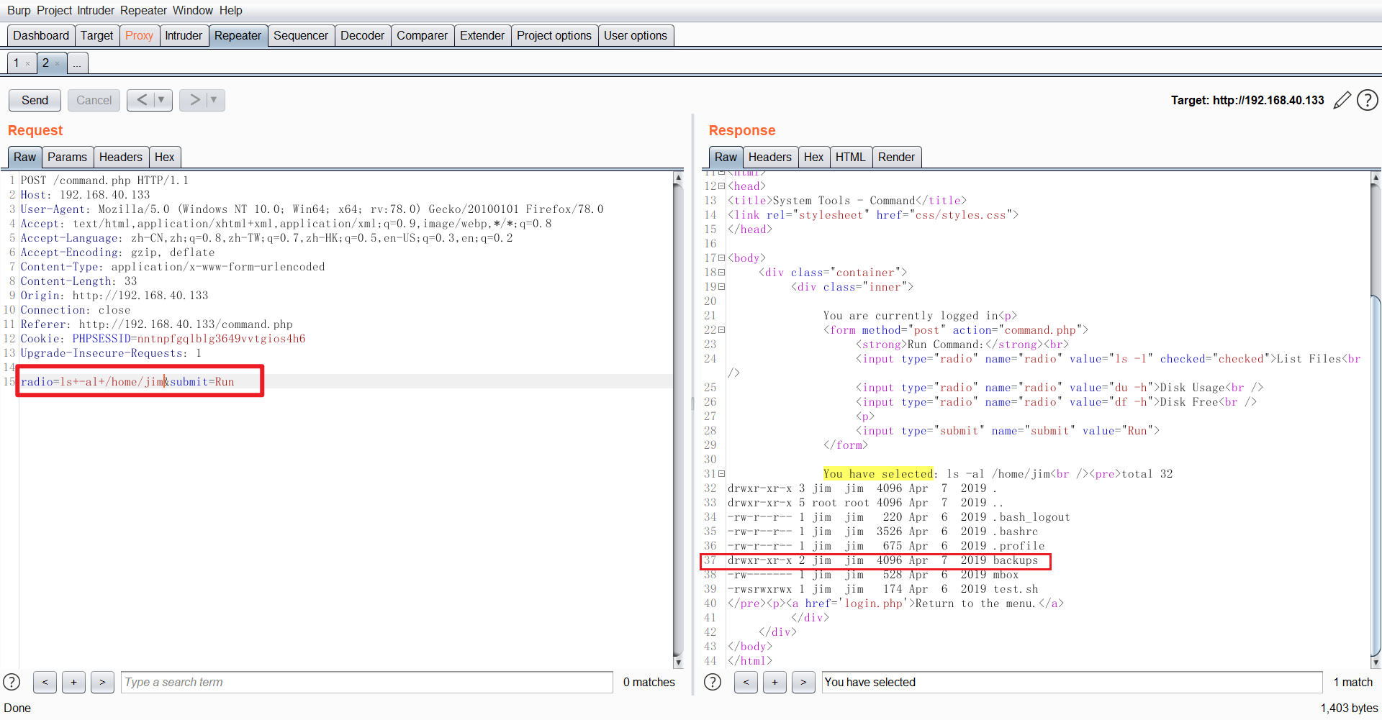The image size is (1382, 720).
Task: Open the Project options tab
Action: (x=554, y=36)
